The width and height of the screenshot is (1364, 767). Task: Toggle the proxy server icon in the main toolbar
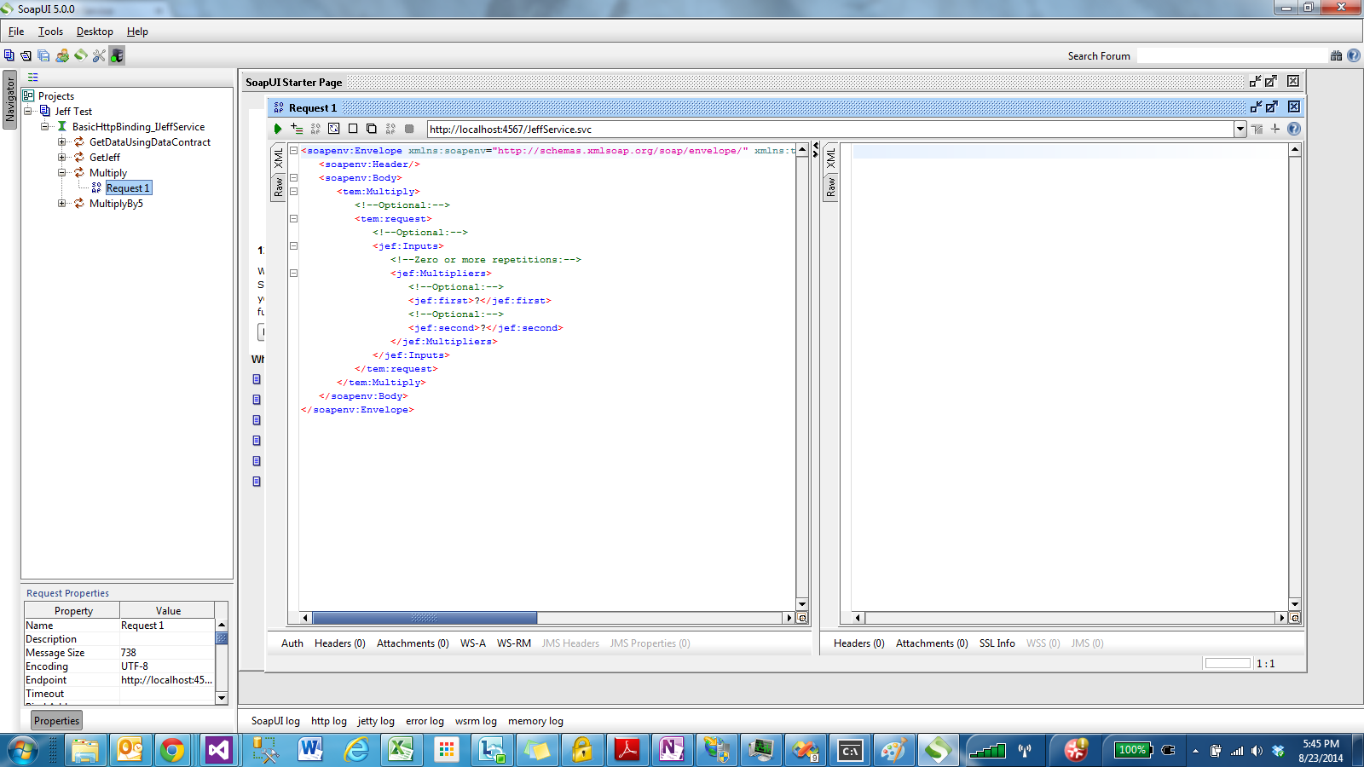tap(117, 55)
